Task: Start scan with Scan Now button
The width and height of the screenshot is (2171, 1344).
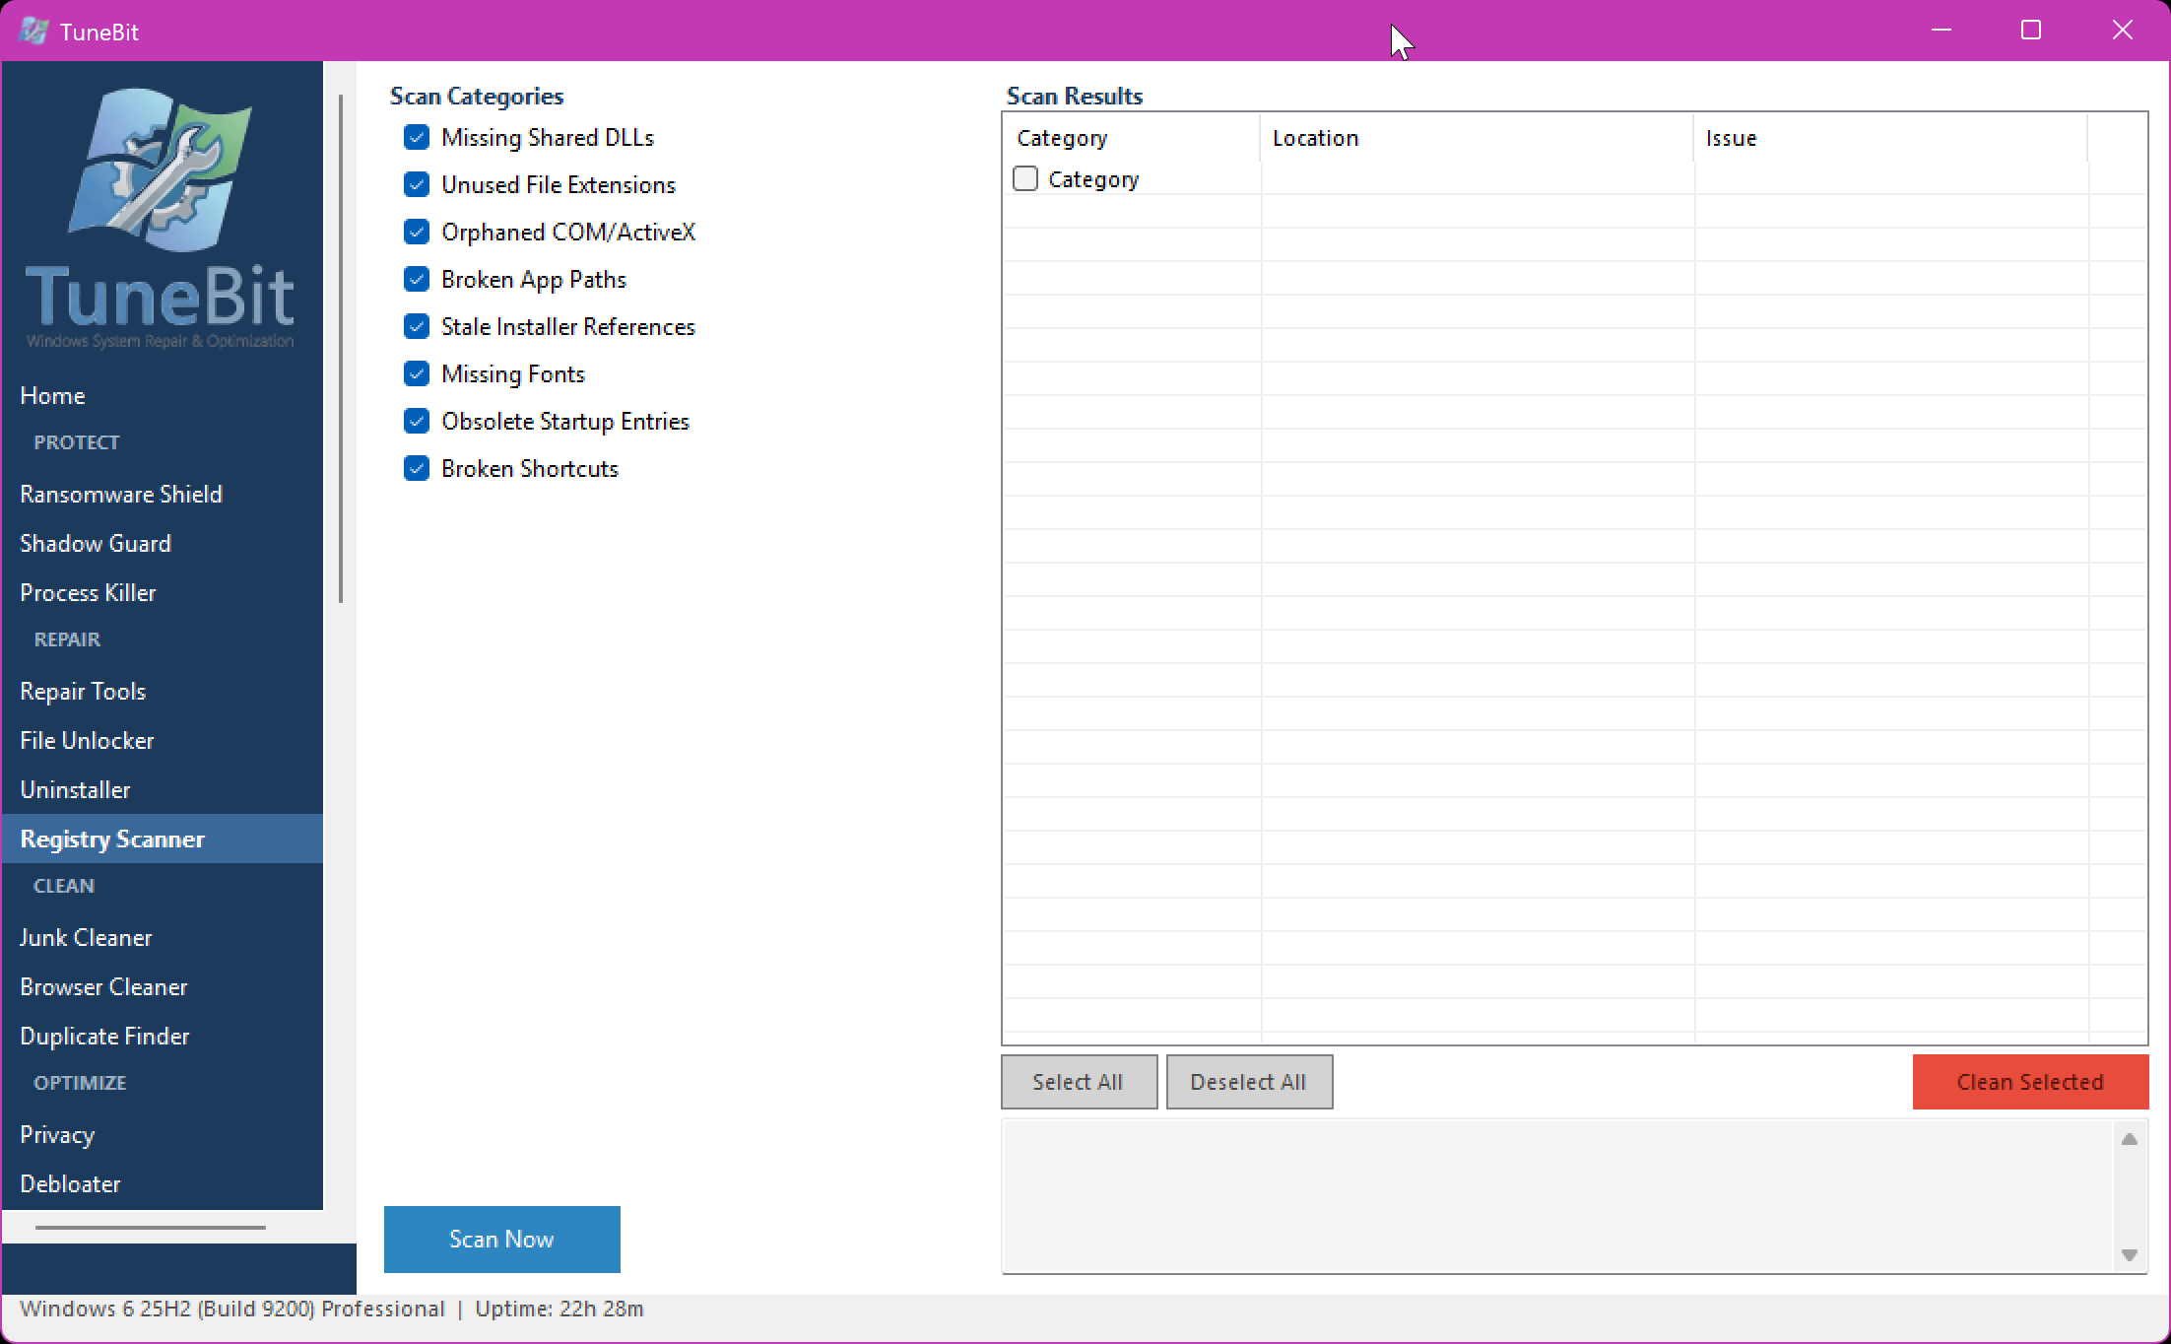Action: (502, 1240)
